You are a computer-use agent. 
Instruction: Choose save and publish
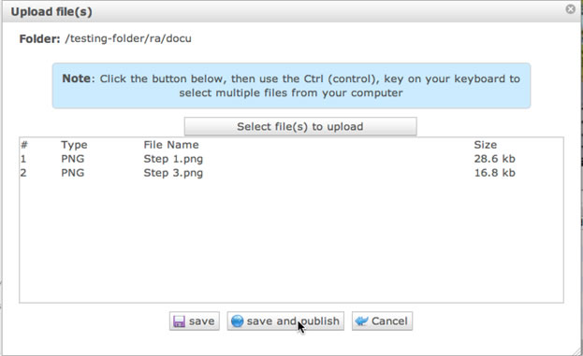285,321
